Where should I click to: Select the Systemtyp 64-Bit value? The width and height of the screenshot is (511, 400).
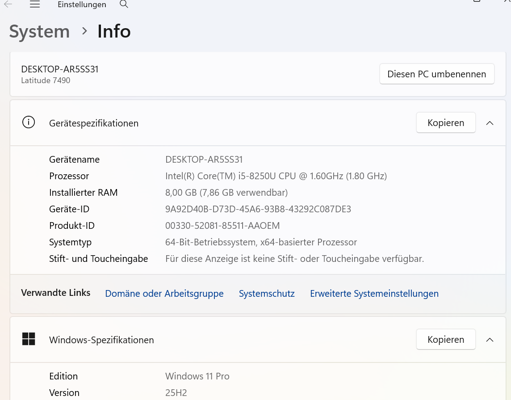click(x=261, y=242)
